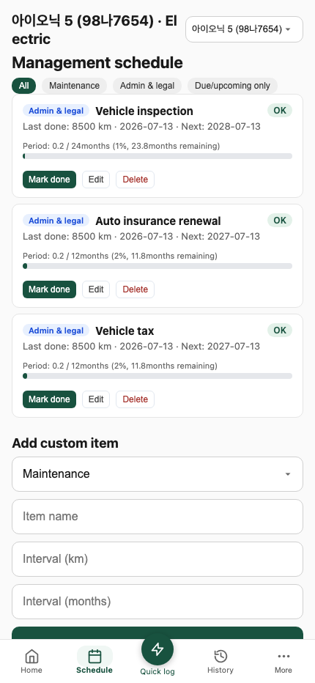This screenshot has height=683, width=315.
Task: Focus the Item name field
Action: pos(157,517)
